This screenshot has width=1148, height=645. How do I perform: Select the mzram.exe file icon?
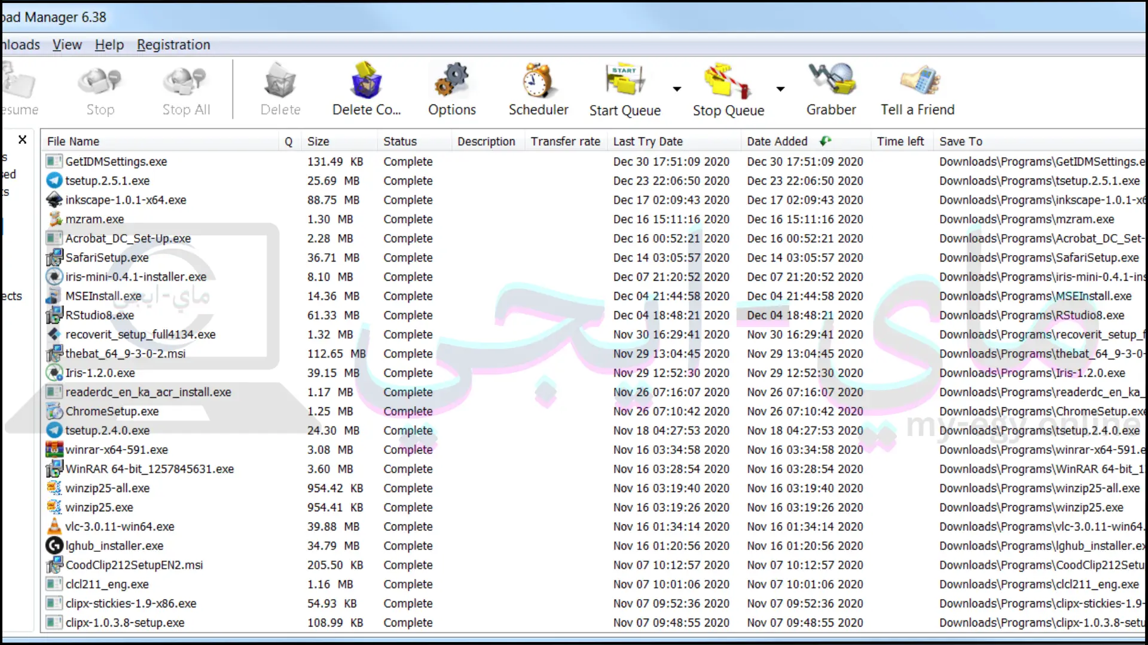point(54,219)
